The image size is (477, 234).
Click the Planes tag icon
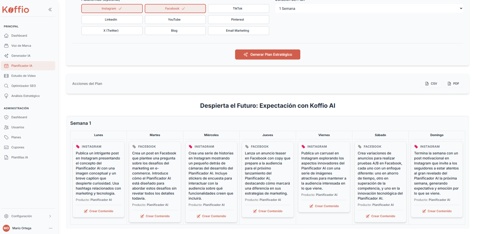click(x=6, y=137)
